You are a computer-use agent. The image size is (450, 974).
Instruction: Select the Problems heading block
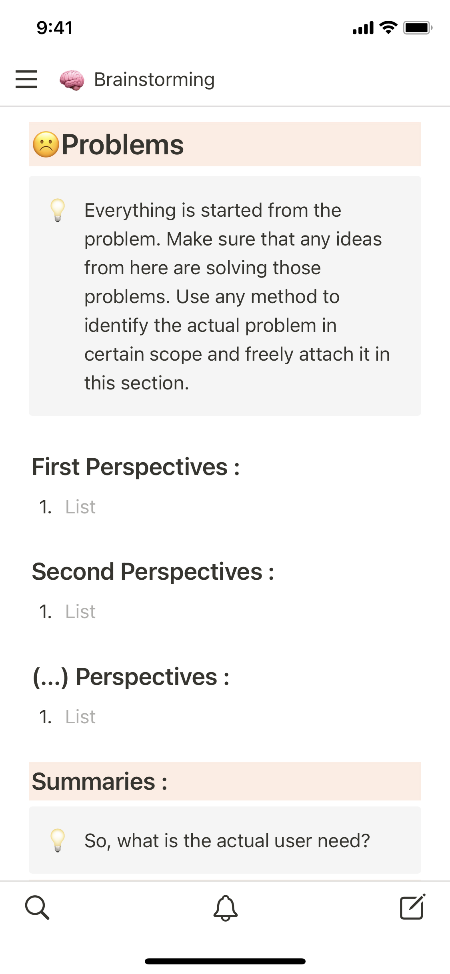click(122, 144)
